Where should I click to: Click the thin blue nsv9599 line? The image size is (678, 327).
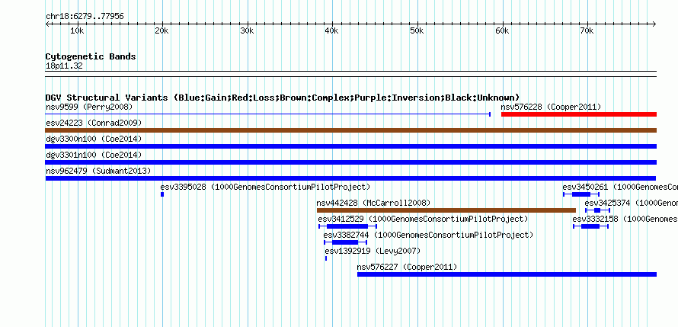tap(267, 114)
